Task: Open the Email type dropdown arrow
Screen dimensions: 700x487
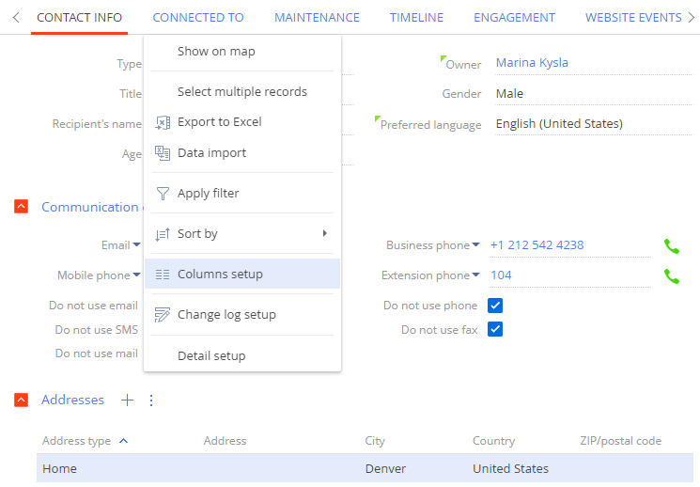Action: (x=136, y=244)
